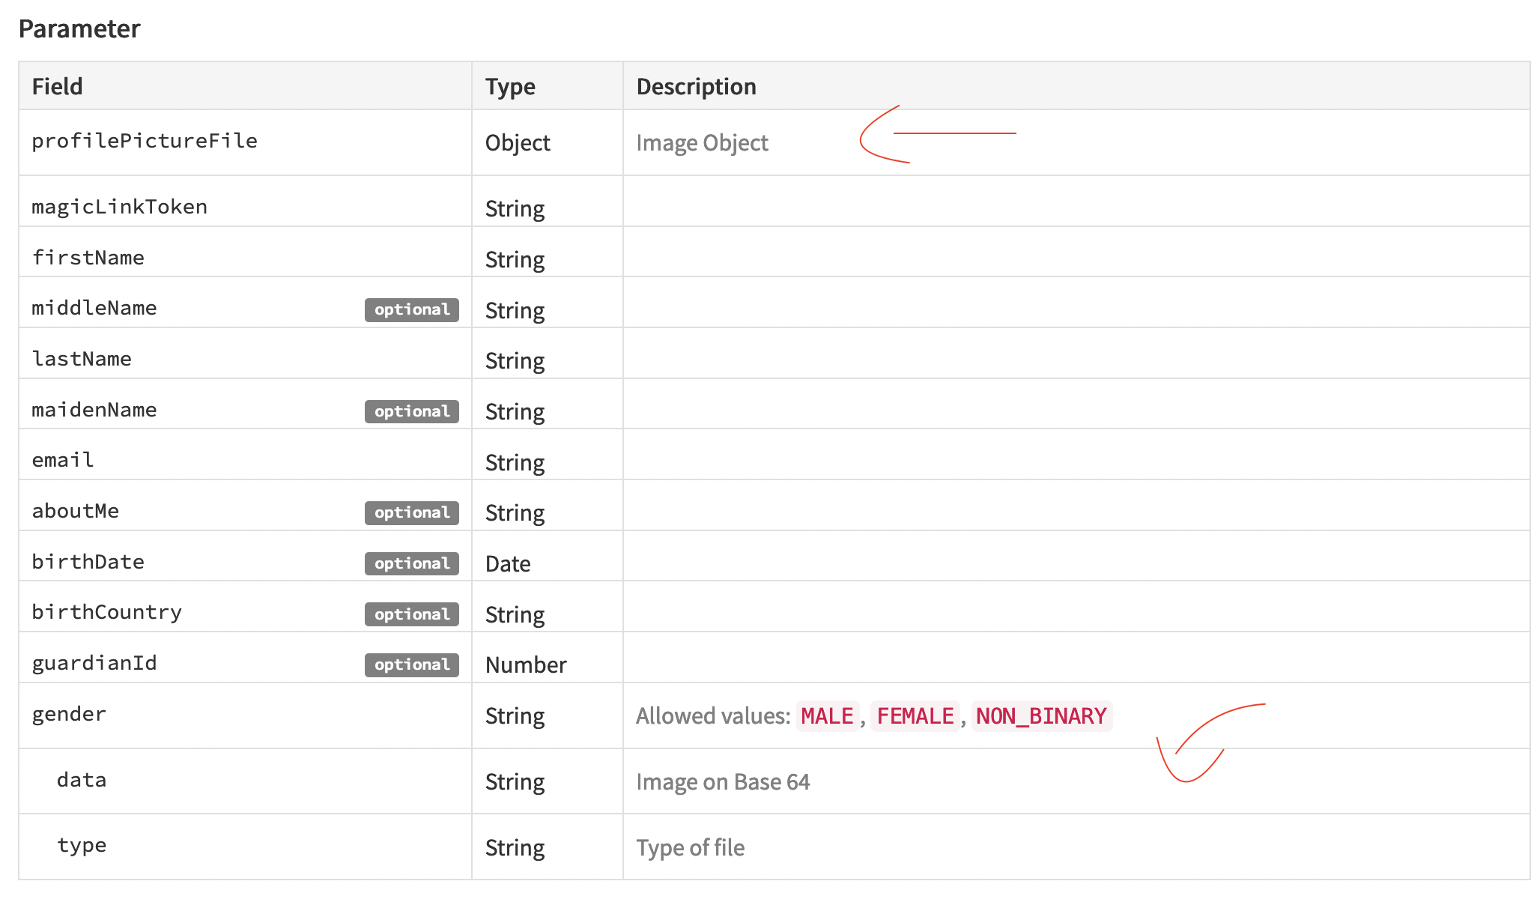Click the optional badge beside birthDate
This screenshot has height=899, width=1540.
click(x=412, y=563)
